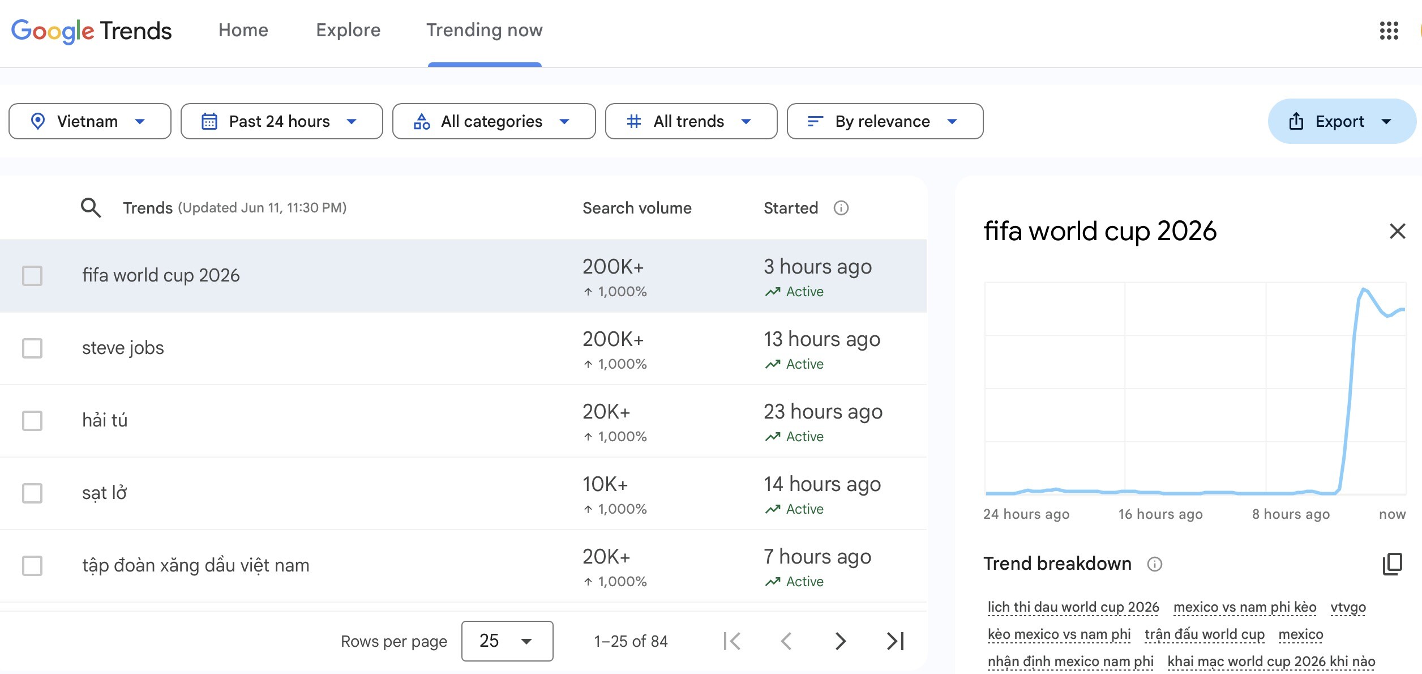Viewport: 1422px width, 674px height.
Task: Click the Trend breakdown heading
Action: [1057, 564]
